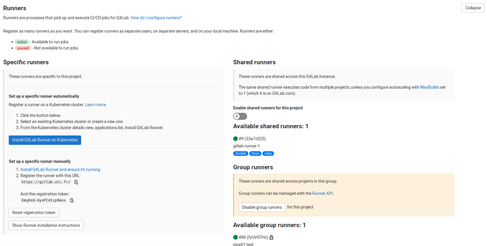Viewport: 487px width, 246px height.
Task: Show Runner installation instructions
Action: pos(46,225)
